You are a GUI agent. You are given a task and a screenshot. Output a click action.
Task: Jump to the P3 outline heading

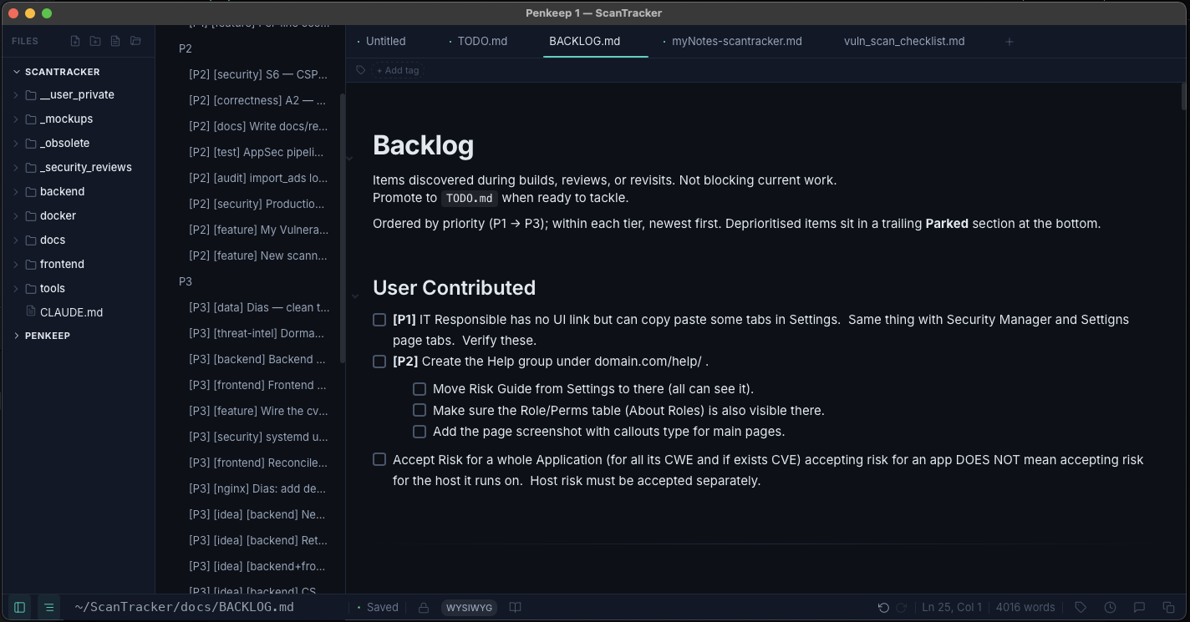186,281
